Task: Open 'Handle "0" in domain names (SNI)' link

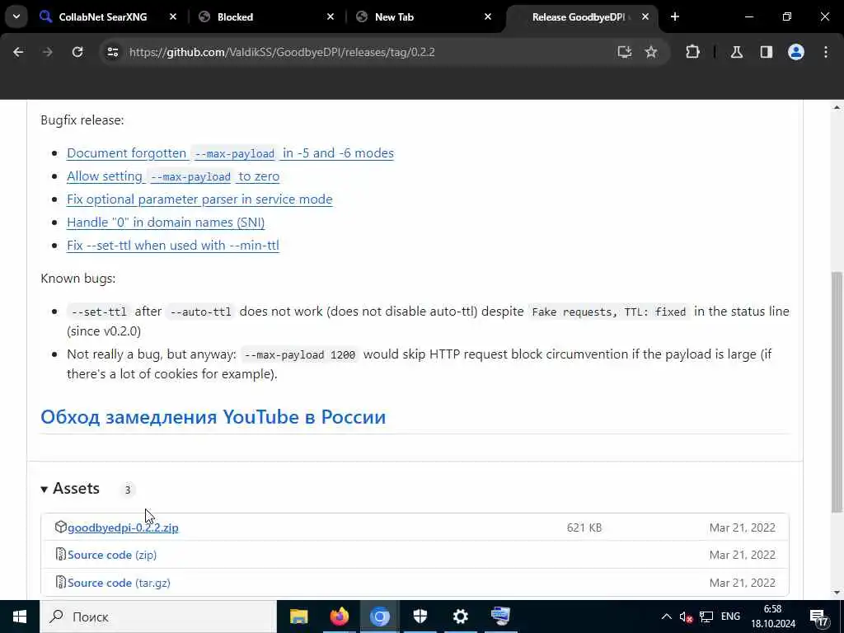Action: click(x=166, y=223)
